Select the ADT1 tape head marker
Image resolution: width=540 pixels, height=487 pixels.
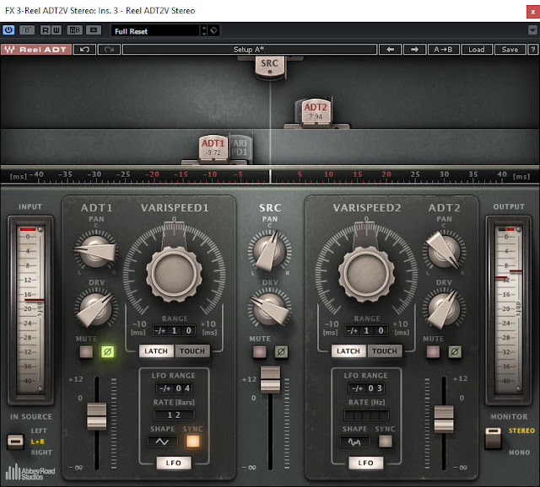click(x=213, y=147)
